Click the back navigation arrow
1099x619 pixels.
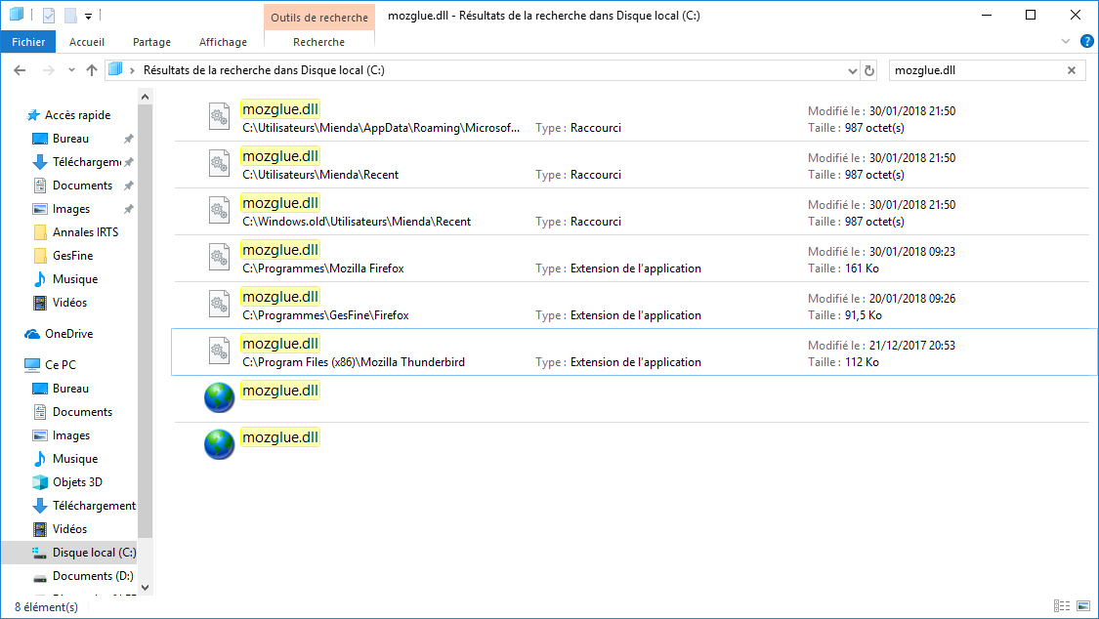click(x=20, y=70)
